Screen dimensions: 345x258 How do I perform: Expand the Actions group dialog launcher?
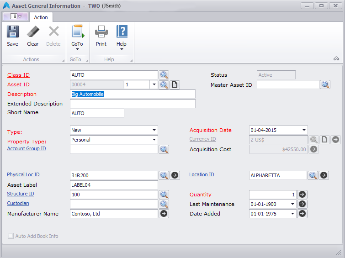click(x=63, y=60)
